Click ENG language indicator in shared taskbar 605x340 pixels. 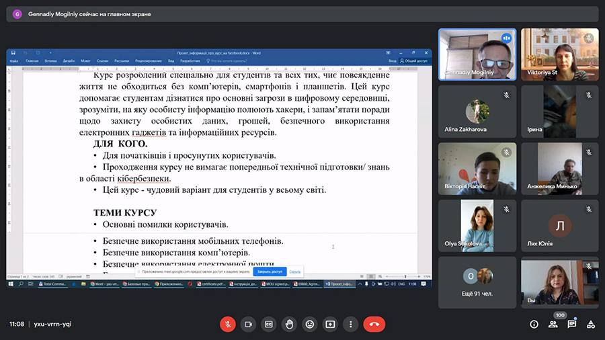click(402, 284)
